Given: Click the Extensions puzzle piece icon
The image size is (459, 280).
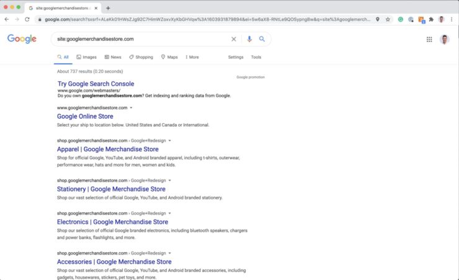Looking at the screenshot, I should click(431, 19).
